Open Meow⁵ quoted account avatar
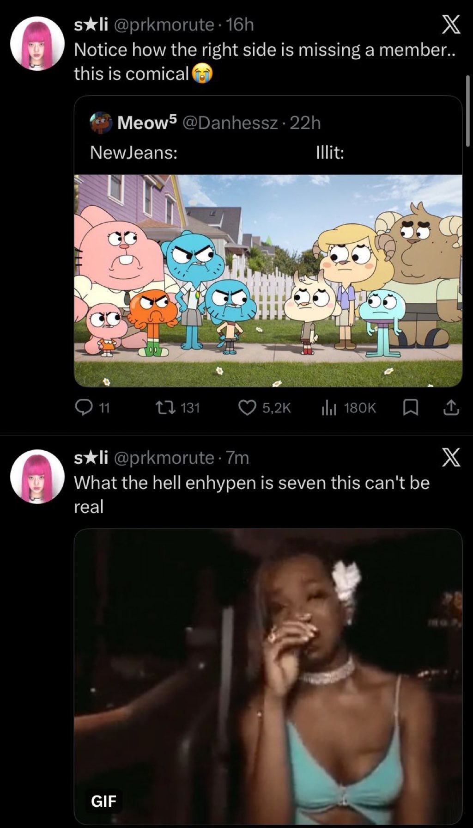 pos(101,123)
